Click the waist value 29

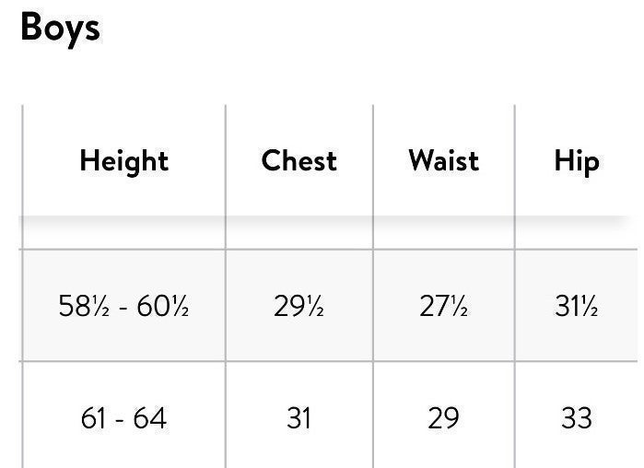point(443,418)
